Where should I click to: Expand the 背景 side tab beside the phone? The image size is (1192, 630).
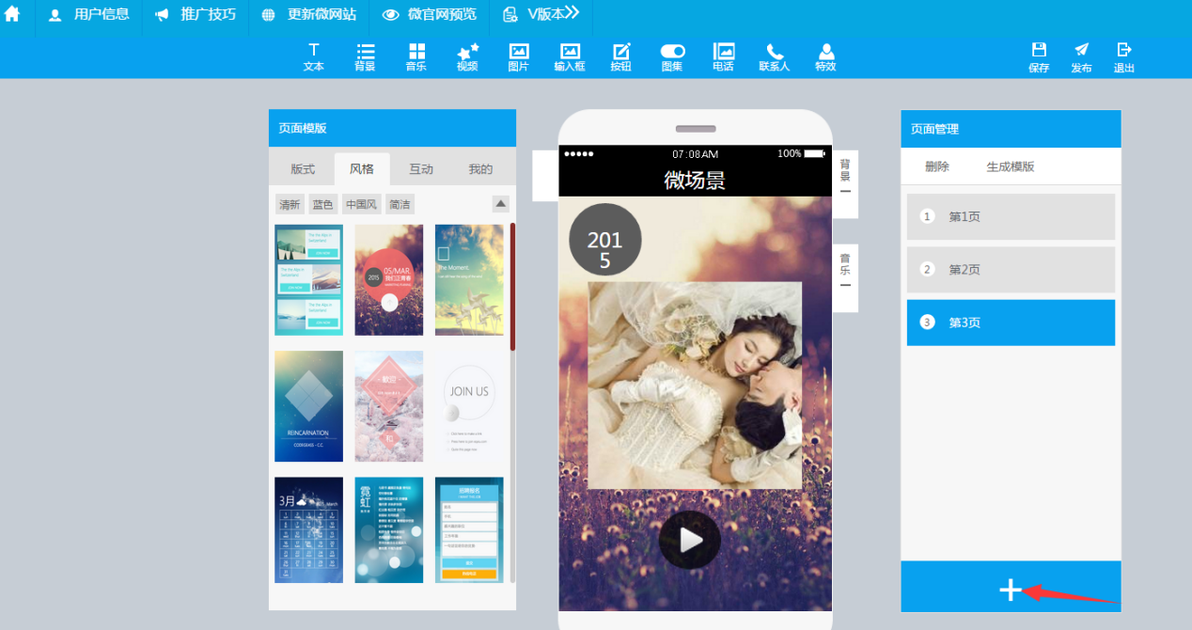pos(845,177)
